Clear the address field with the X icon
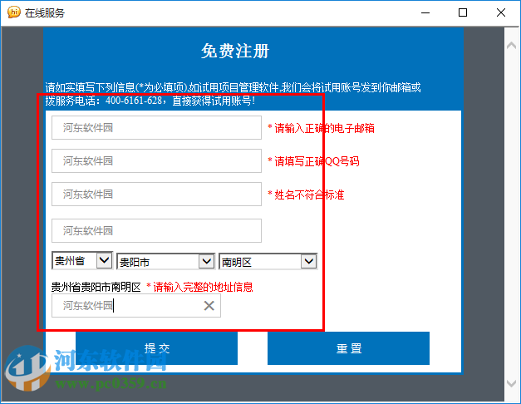The height and width of the screenshot is (404, 521). pyautogui.click(x=209, y=306)
